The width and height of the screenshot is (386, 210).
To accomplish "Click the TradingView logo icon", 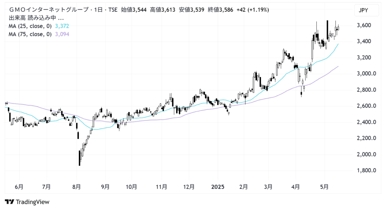I will tap(9, 202).
